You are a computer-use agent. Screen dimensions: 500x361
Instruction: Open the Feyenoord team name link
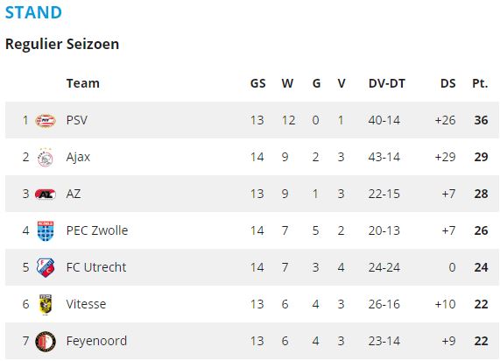[x=96, y=341]
